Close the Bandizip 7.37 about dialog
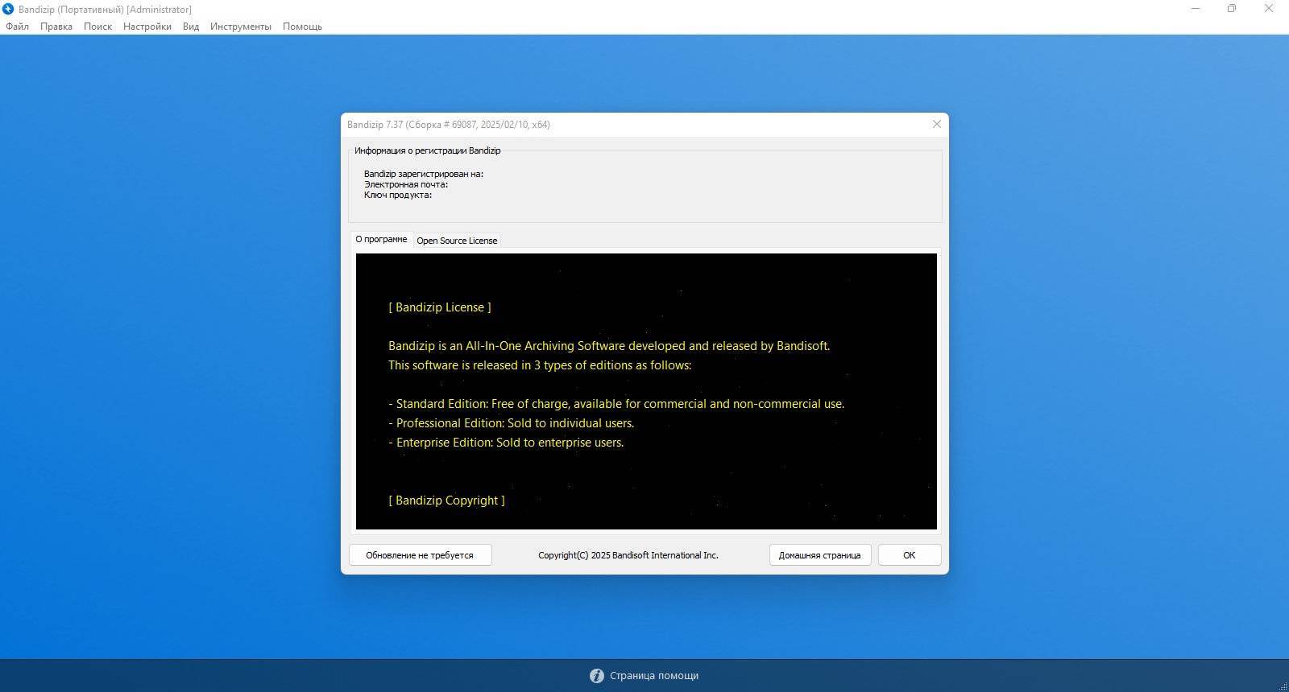The width and height of the screenshot is (1289, 692). tap(936, 124)
